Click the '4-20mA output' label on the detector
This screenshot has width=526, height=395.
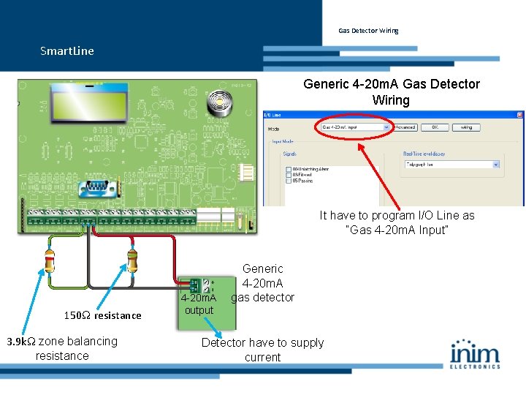pyautogui.click(x=199, y=304)
